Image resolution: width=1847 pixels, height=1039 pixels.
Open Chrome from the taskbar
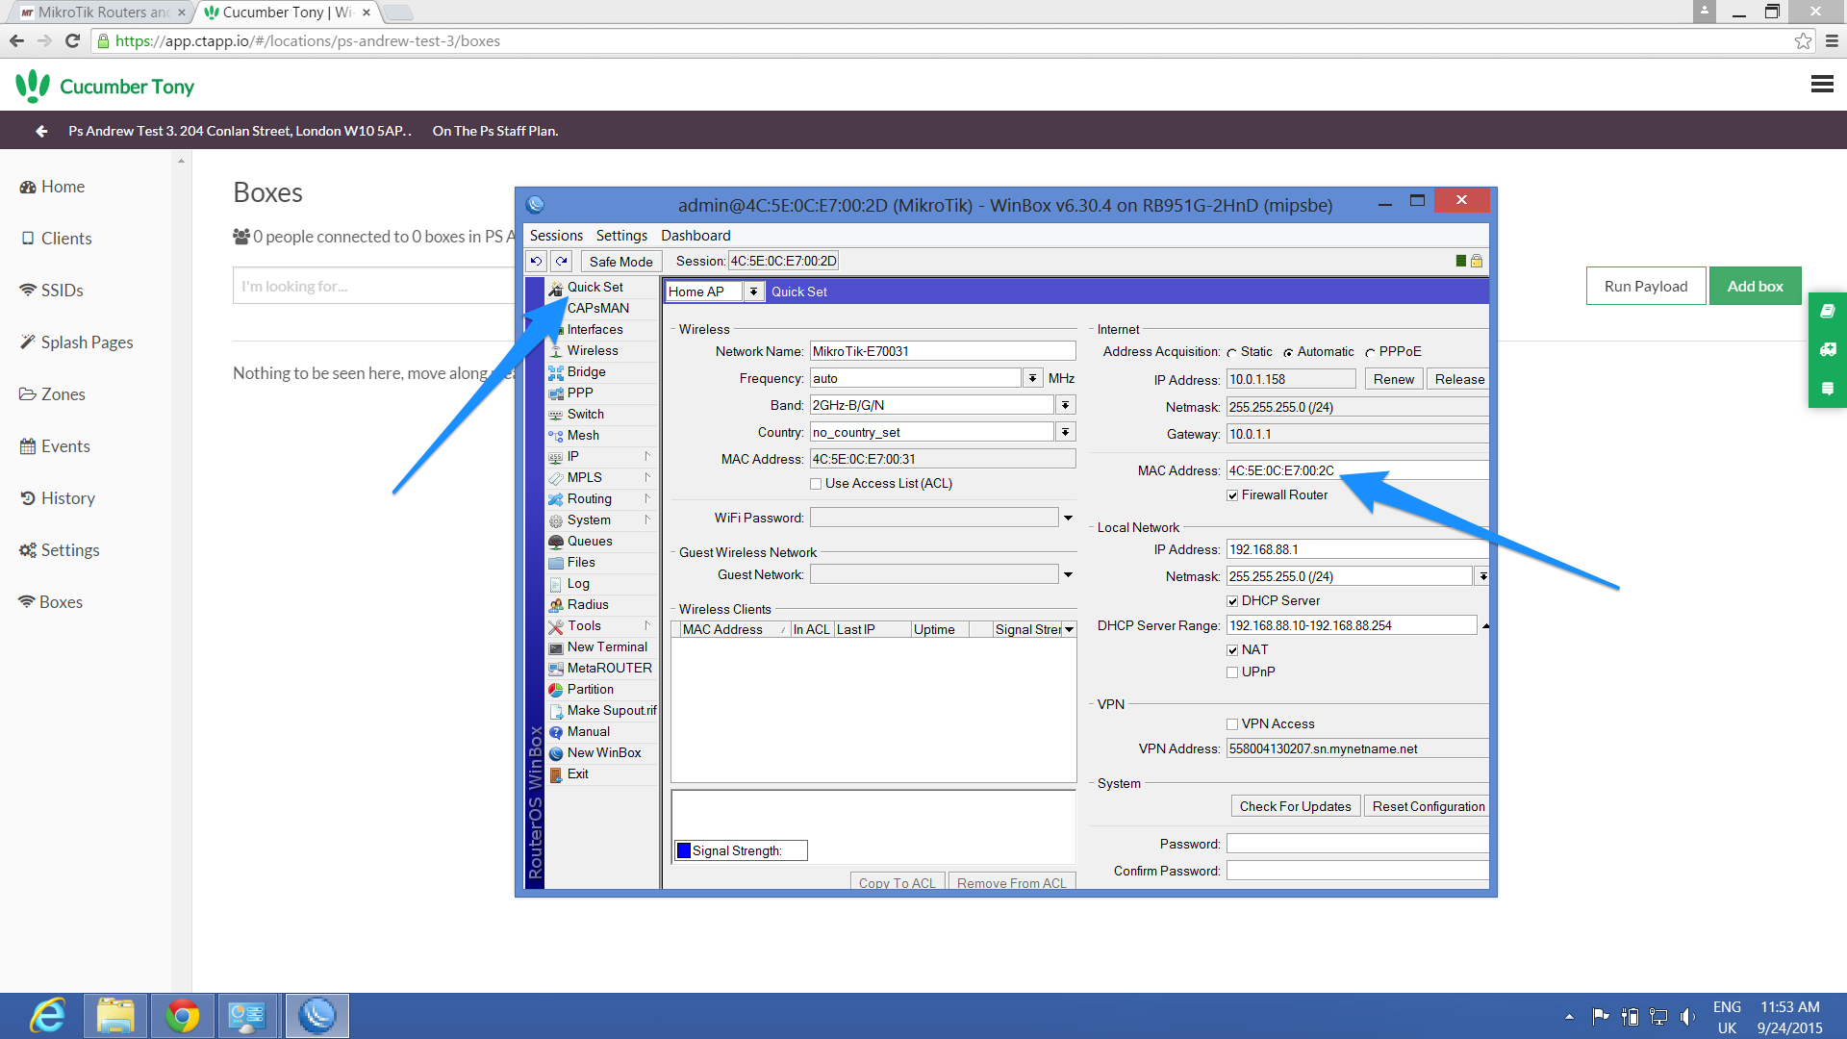(x=182, y=1016)
